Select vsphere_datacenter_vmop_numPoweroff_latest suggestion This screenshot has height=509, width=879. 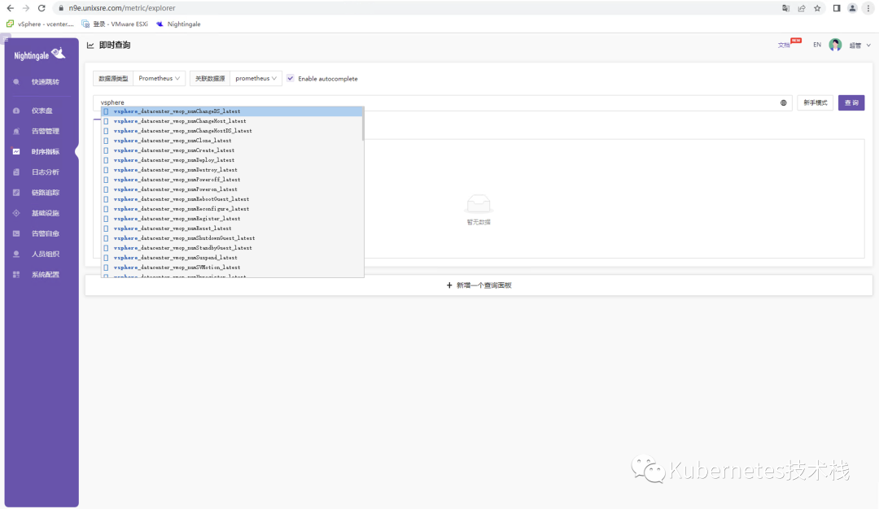point(231,180)
